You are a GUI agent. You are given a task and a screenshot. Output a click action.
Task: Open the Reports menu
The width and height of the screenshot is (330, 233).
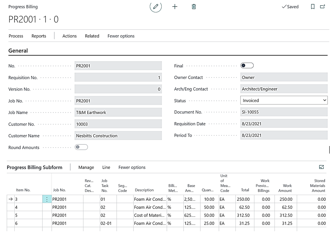tap(39, 36)
